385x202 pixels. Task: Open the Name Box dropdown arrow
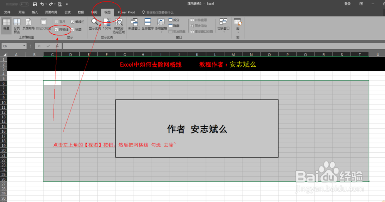[24, 46]
